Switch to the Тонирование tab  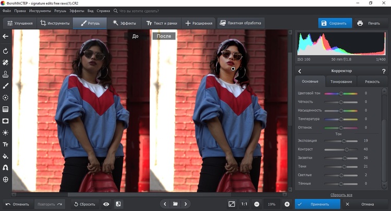pos(341,81)
